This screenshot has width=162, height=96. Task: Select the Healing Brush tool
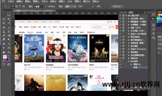click(x=4, y=28)
